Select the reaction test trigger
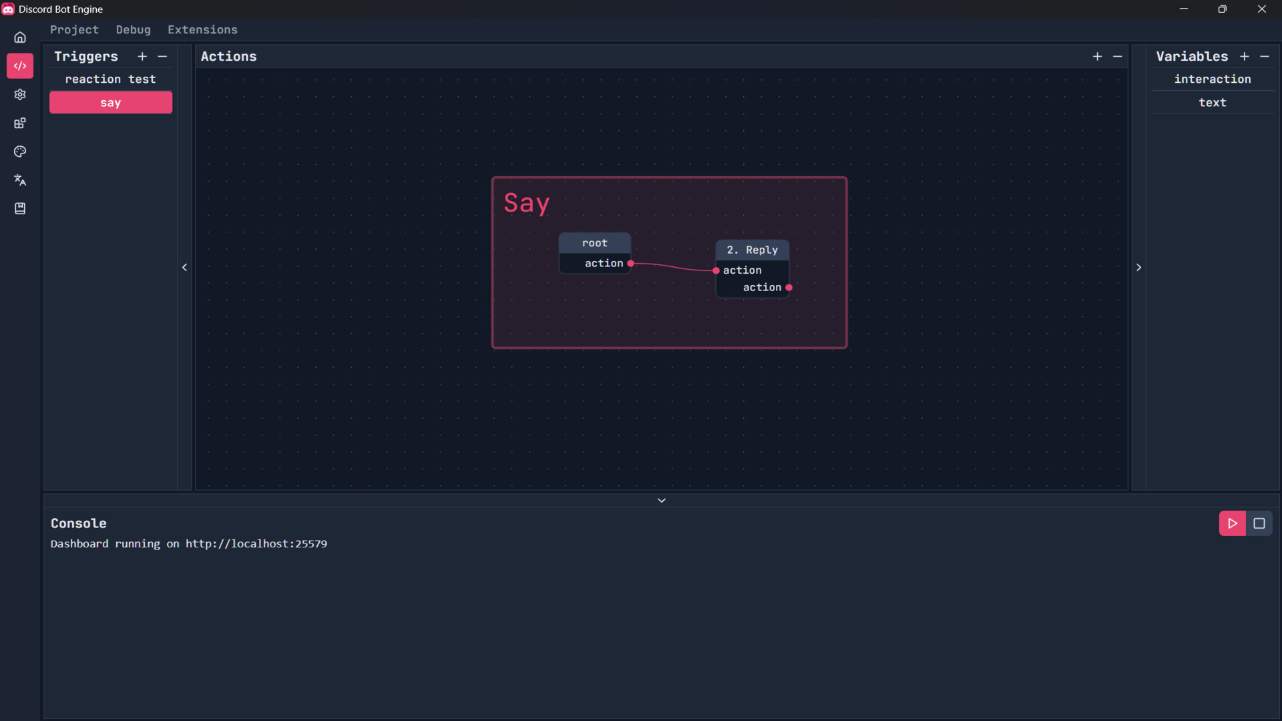The height and width of the screenshot is (721, 1282). click(x=111, y=79)
